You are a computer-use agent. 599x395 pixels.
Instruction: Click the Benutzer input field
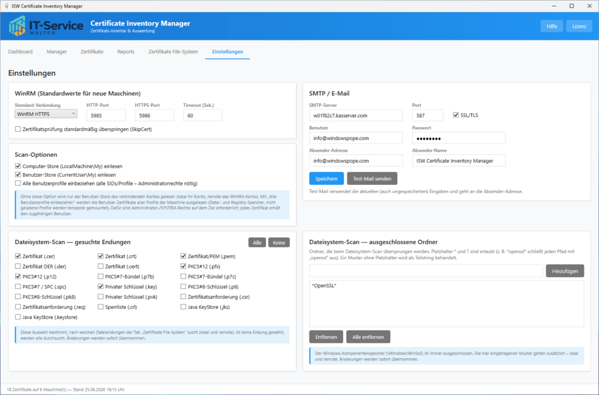(x=356, y=138)
